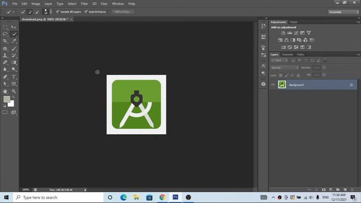Select the Pen tool

[x=5, y=77]
